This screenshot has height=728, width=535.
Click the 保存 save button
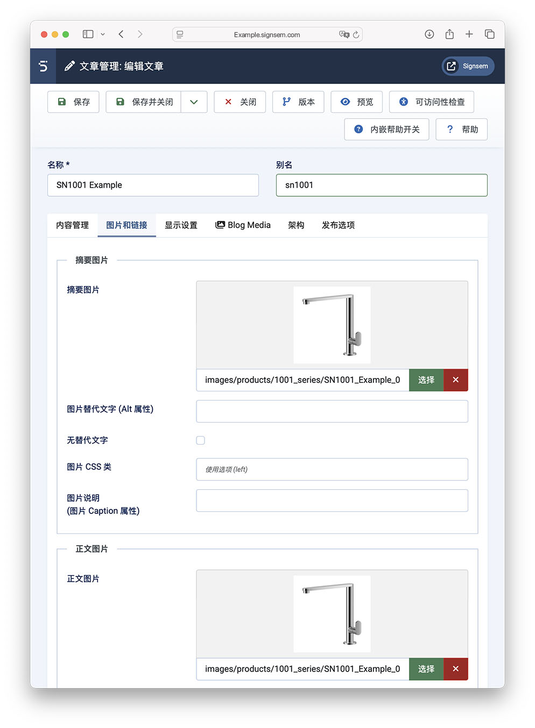tap(73, 102)
